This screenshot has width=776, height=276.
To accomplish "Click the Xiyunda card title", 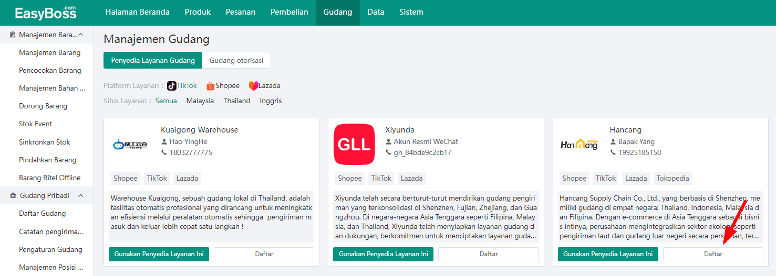I will pos(400,129).
